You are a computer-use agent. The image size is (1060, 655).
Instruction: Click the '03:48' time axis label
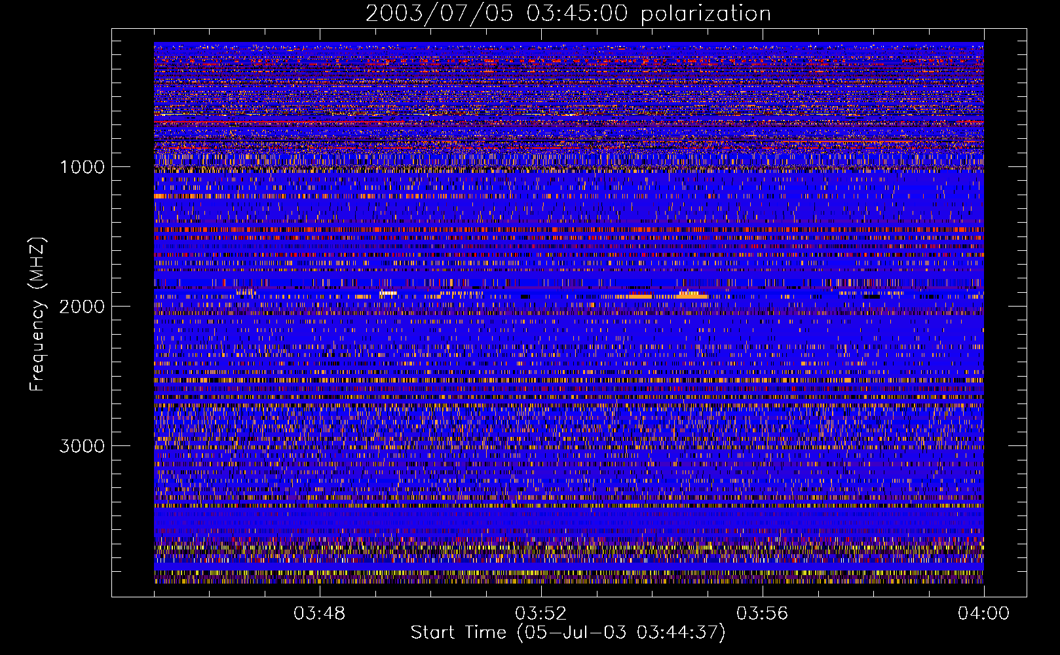319,614
